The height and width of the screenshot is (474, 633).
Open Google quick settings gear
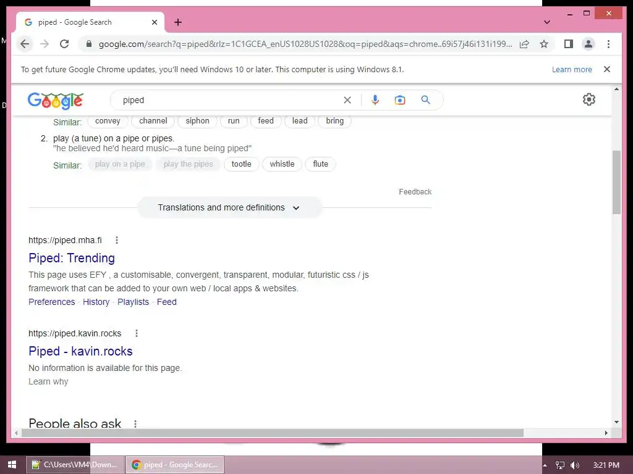[589, 99]
